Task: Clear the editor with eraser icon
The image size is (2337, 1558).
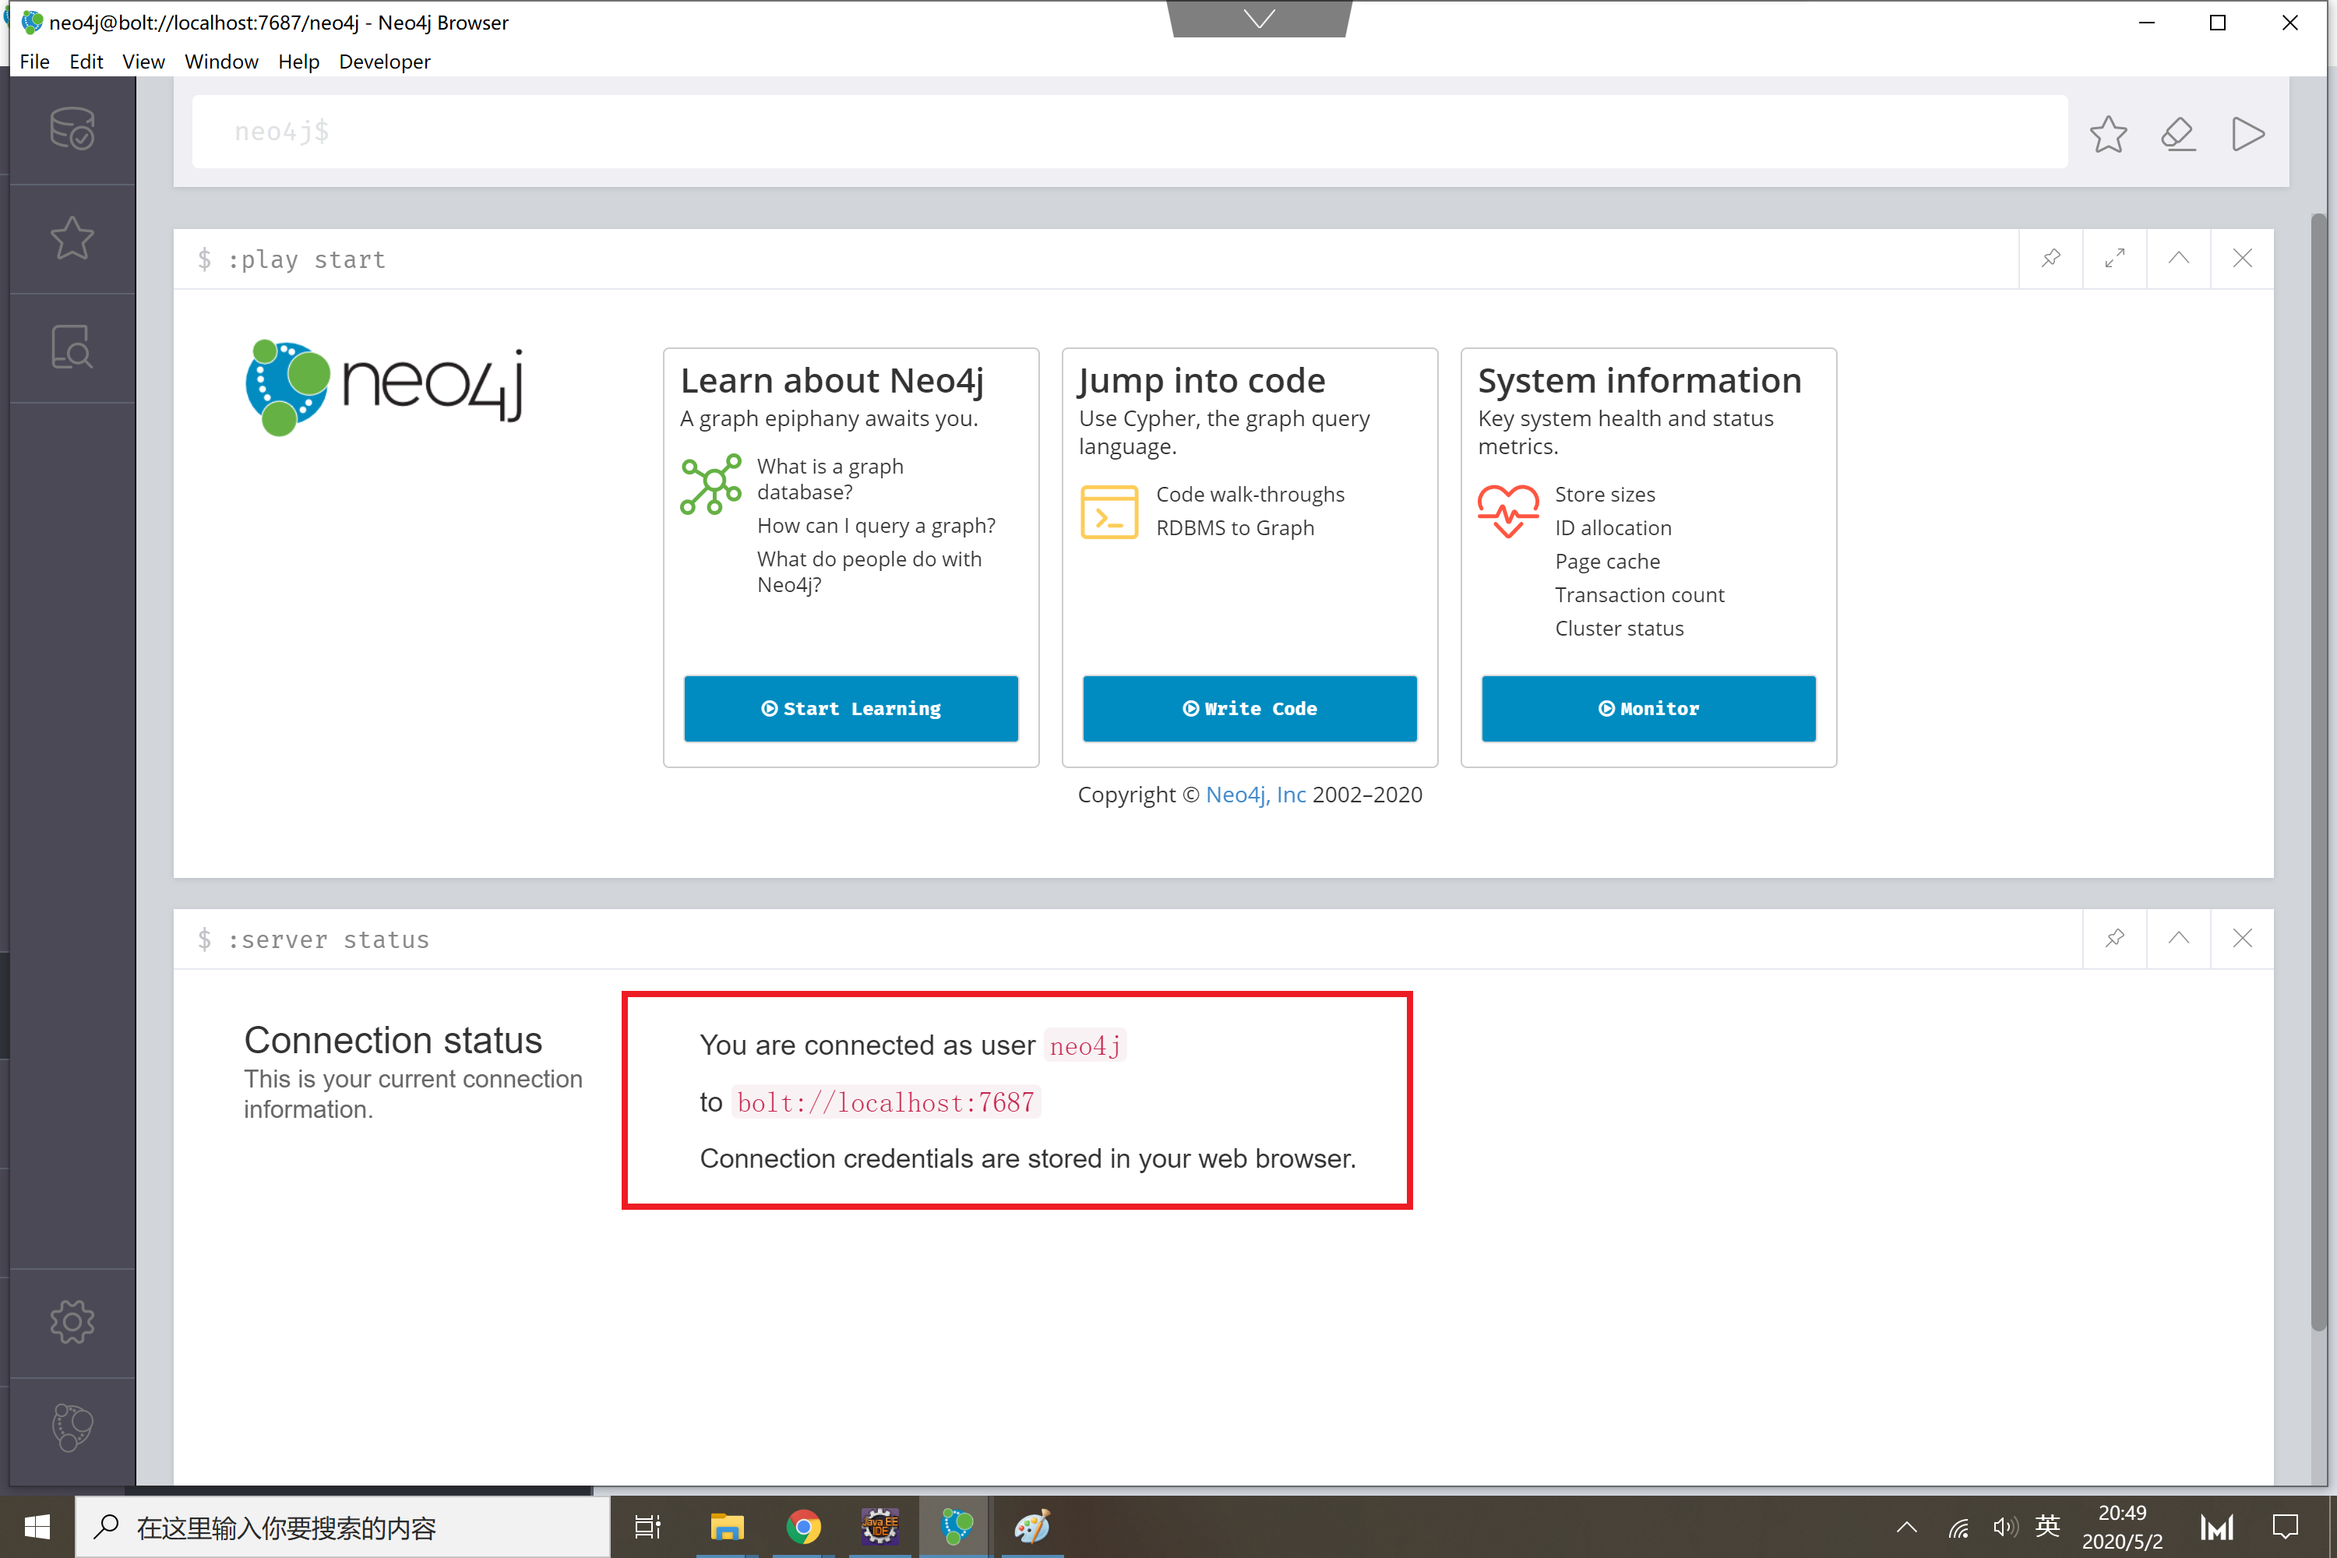Action: coord(2178,133)
